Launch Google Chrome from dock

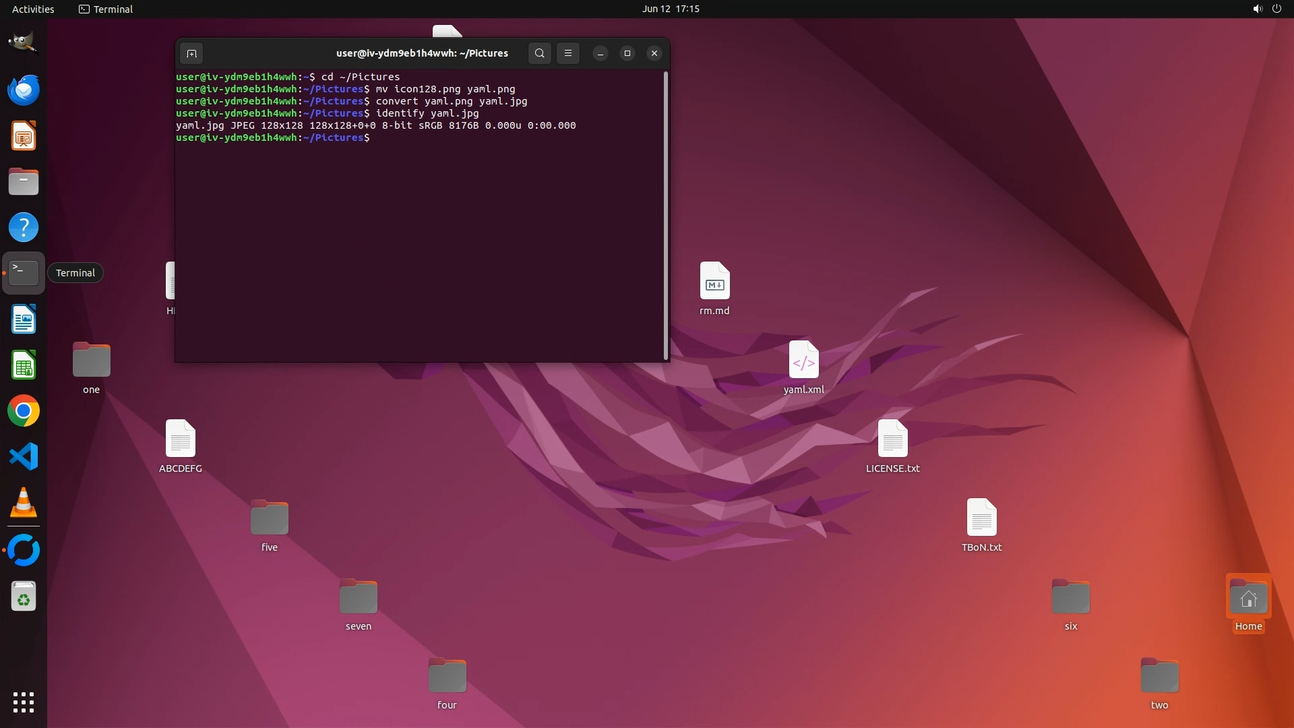click(x=23, y=411)
